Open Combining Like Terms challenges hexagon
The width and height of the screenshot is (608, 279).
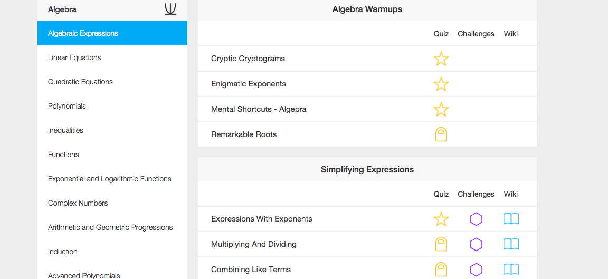click(x=476, y=270)
